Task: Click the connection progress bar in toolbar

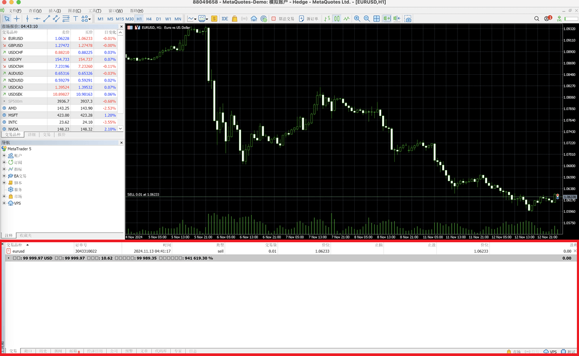Action: click(571, 19)
